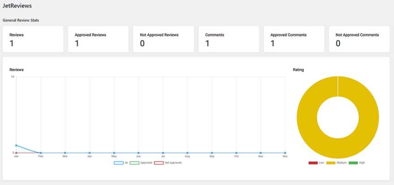The width and height of the screenshot is (394, 185).
Task: Click the Approved Comments stat card
Action: click(294, 39)
